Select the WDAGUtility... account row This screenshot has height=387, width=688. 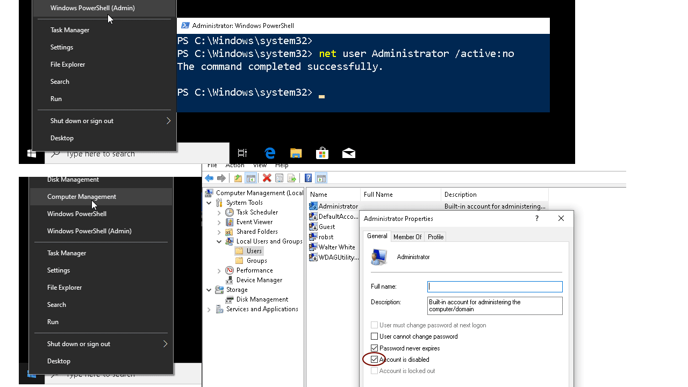[334, 257]
